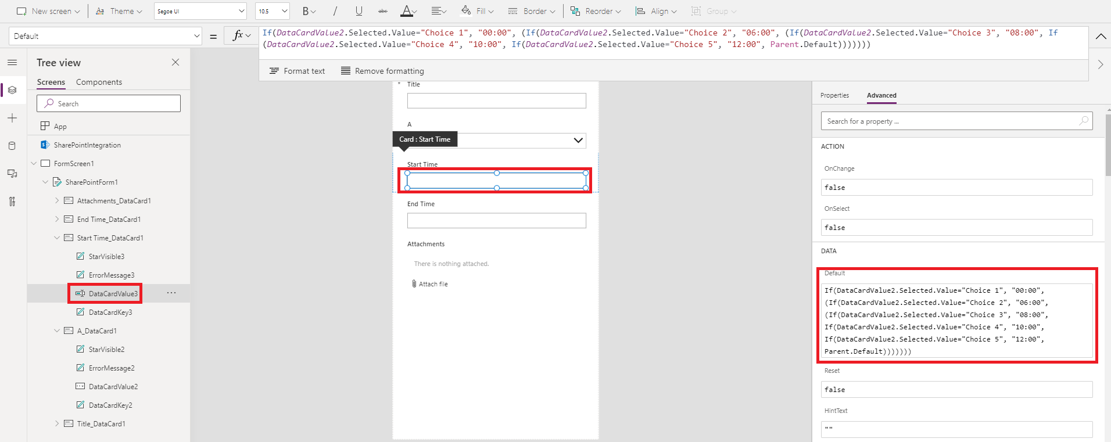
Task: Select ErrorMessage2 in the tree
Action: pyautogui.click(x=105, y=368)
